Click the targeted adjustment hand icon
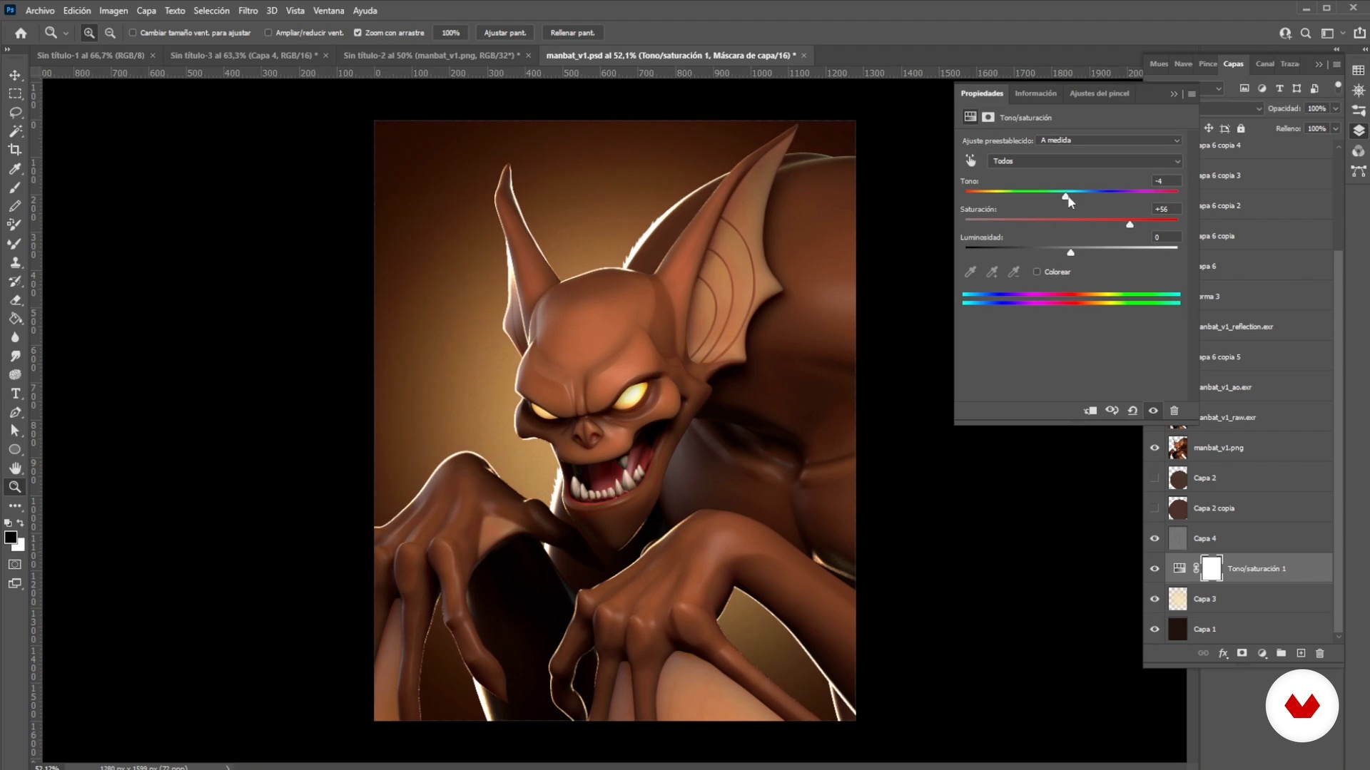 pos(970,160)
